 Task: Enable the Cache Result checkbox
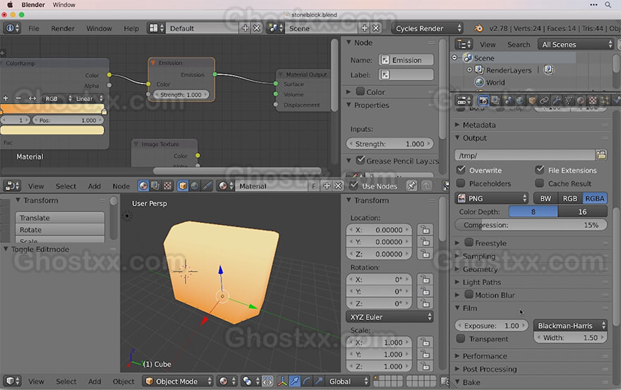(x=539, y=183)
